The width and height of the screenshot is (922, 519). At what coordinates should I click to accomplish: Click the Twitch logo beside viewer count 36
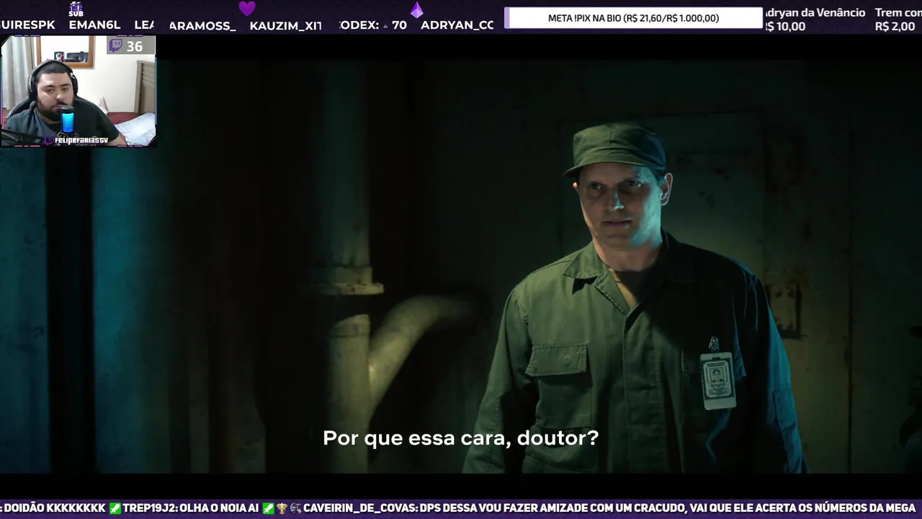pyautogui.click(x=116, y=46)
